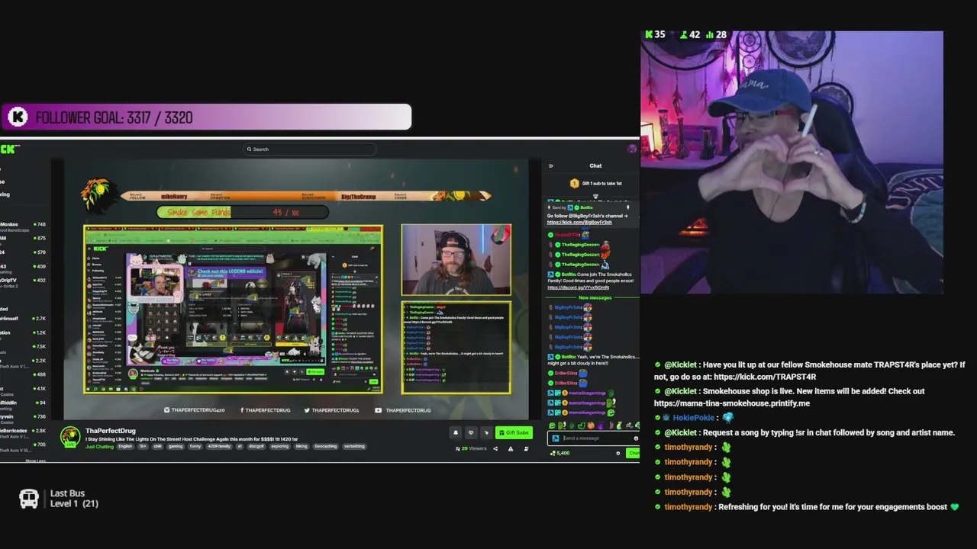Open the Chat header title
The width and height of the screenshot is (977, 549).
[x=595, y=165]
